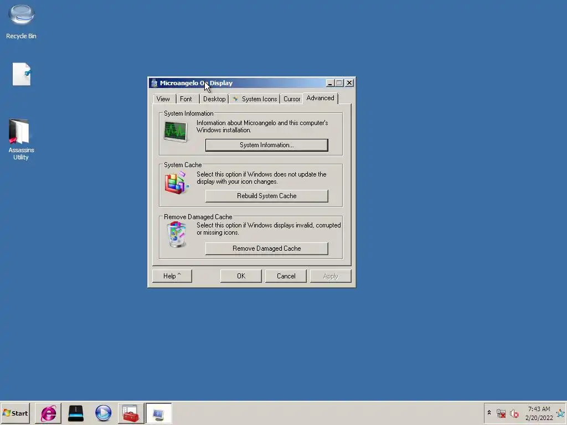Launch the media player from taskbar

[104, 413]
